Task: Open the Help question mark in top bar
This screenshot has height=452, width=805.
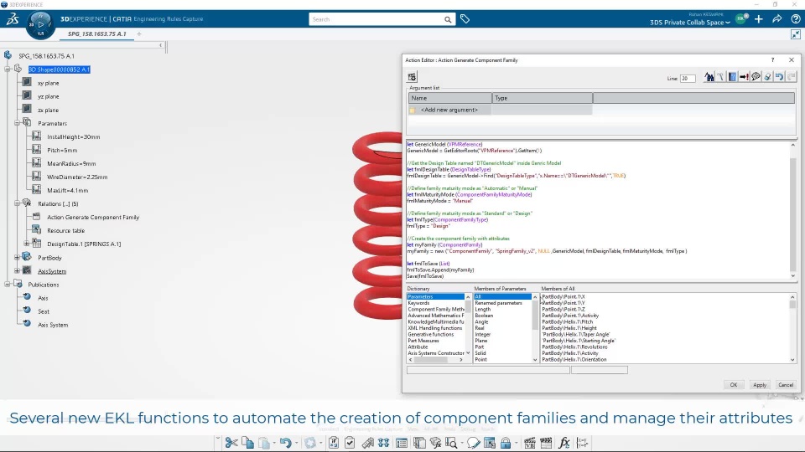Action: (795, 19)
